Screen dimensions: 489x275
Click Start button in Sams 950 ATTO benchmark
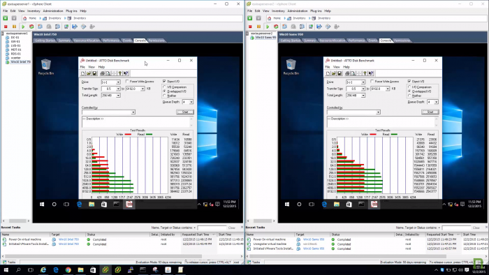pyautogui.click(x=430, y=112)
